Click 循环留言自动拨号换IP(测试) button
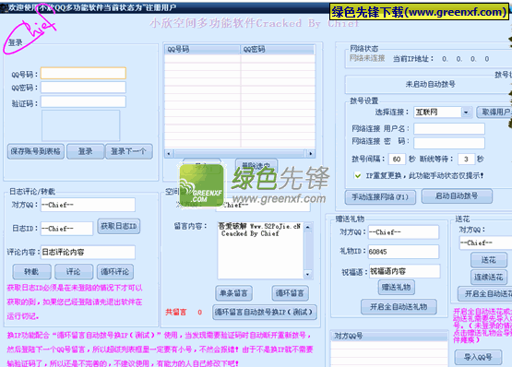This screenshot has height=367, width=512. (x=265, y=313)
